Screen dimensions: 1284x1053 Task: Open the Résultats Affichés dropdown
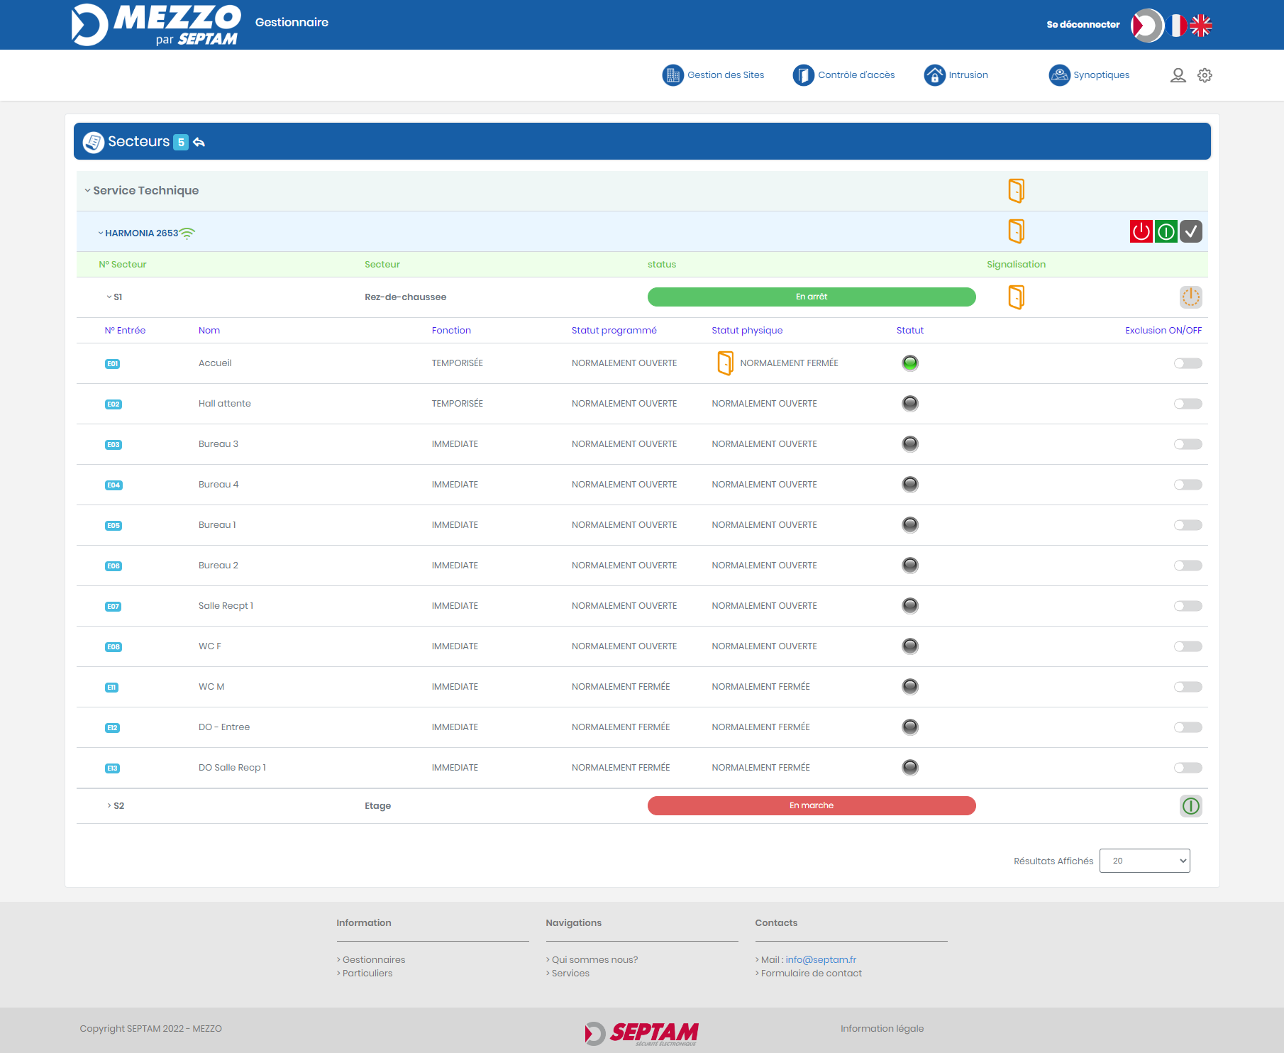click(1144, 861)
